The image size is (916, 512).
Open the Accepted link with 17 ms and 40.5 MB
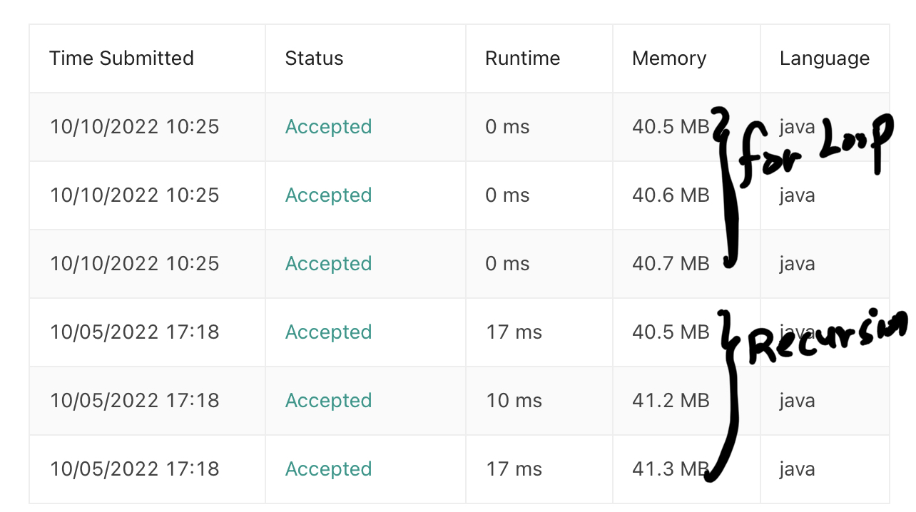pyautogui.click(x=328, y=332)
